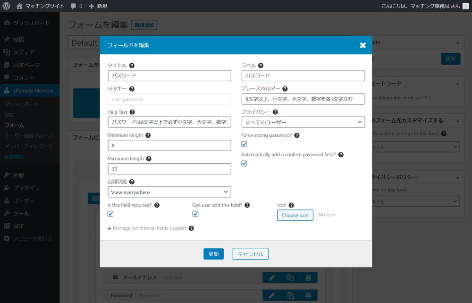The height and width of the screenshot is (303, 472).
Task: Open the プライバシー dropdown showing すべてのユーザー
Action: click(x=303, y=122)
